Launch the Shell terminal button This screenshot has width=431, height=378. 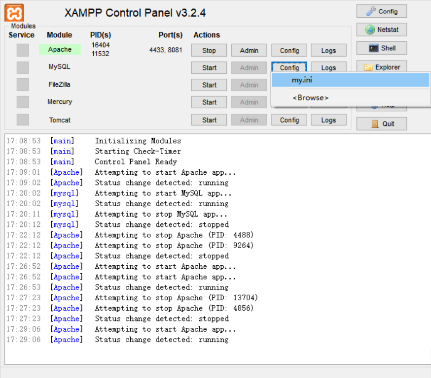[x=382, y=48]
